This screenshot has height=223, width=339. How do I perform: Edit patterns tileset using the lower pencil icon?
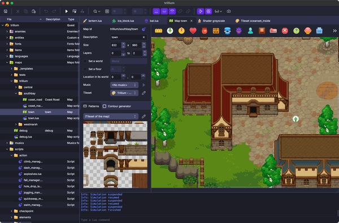point(144,117)
